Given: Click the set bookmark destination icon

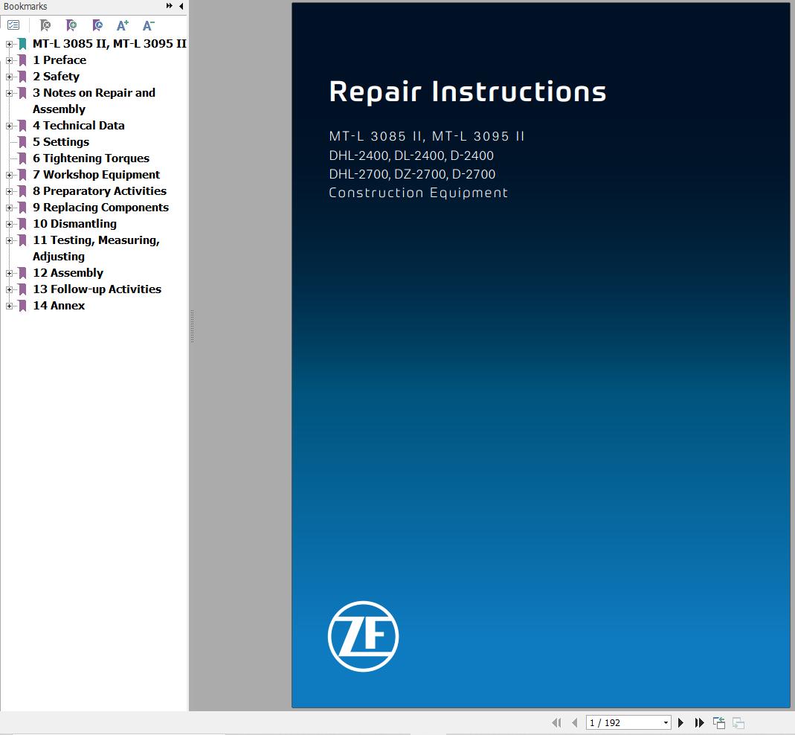Looking at the screenshot, I should [97, 25].
